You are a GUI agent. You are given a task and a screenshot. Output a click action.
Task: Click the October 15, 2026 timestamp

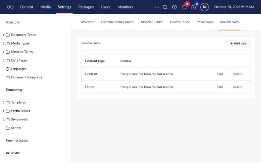coord(234,7)
